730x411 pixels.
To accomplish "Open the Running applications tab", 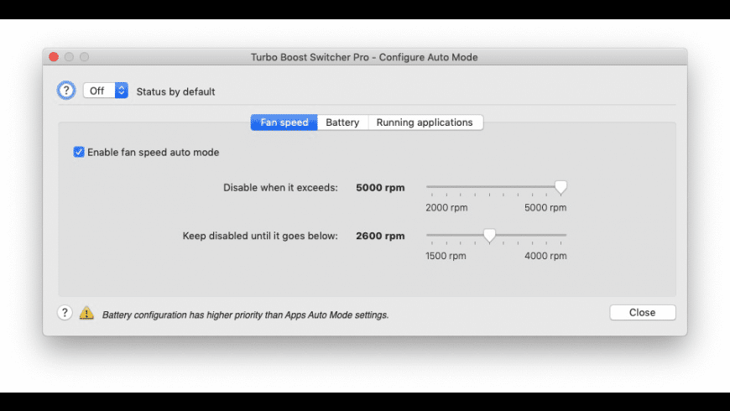I will [x=425, y=122].
